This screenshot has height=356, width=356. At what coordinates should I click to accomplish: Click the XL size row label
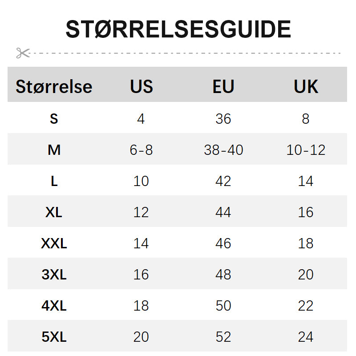pyautogui.click(x=54, y=212)
